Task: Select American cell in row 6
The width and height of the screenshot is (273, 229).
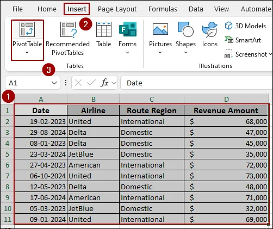Action: click(94, 165)
